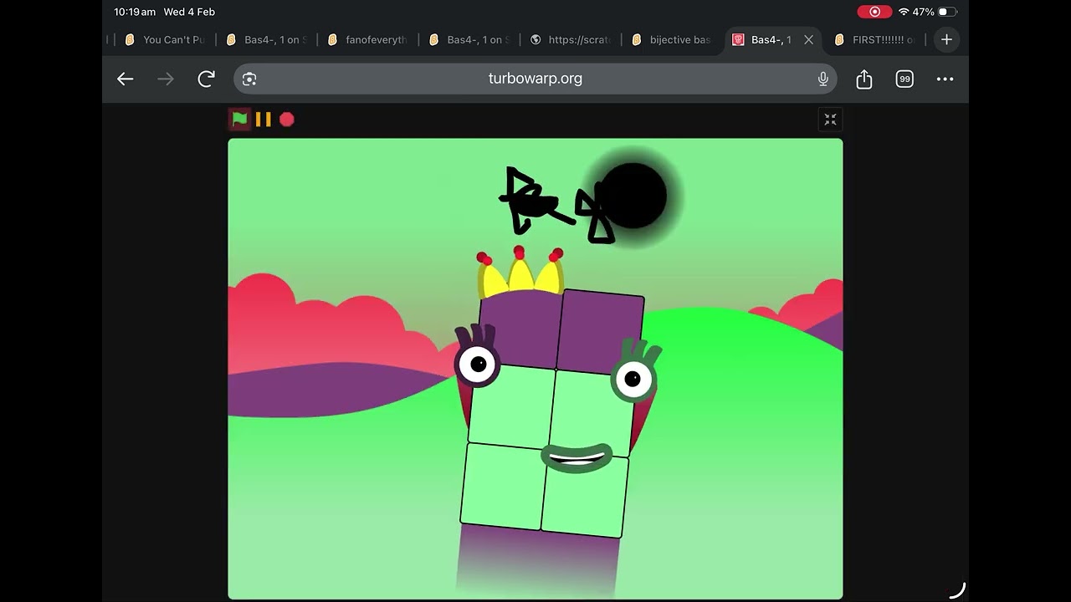The width and height of the screenshot is (1071, 602).
Task: Switch to the second Bas4-, 1 on S tab
Action: (x=469, y=39)
